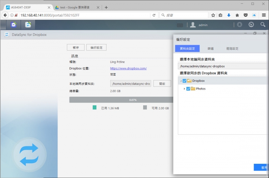The width and height of the screenshot is (269, 178).
Task: Click the keyboard icon in the ADM top bar
Action: [x=180, y=25]
